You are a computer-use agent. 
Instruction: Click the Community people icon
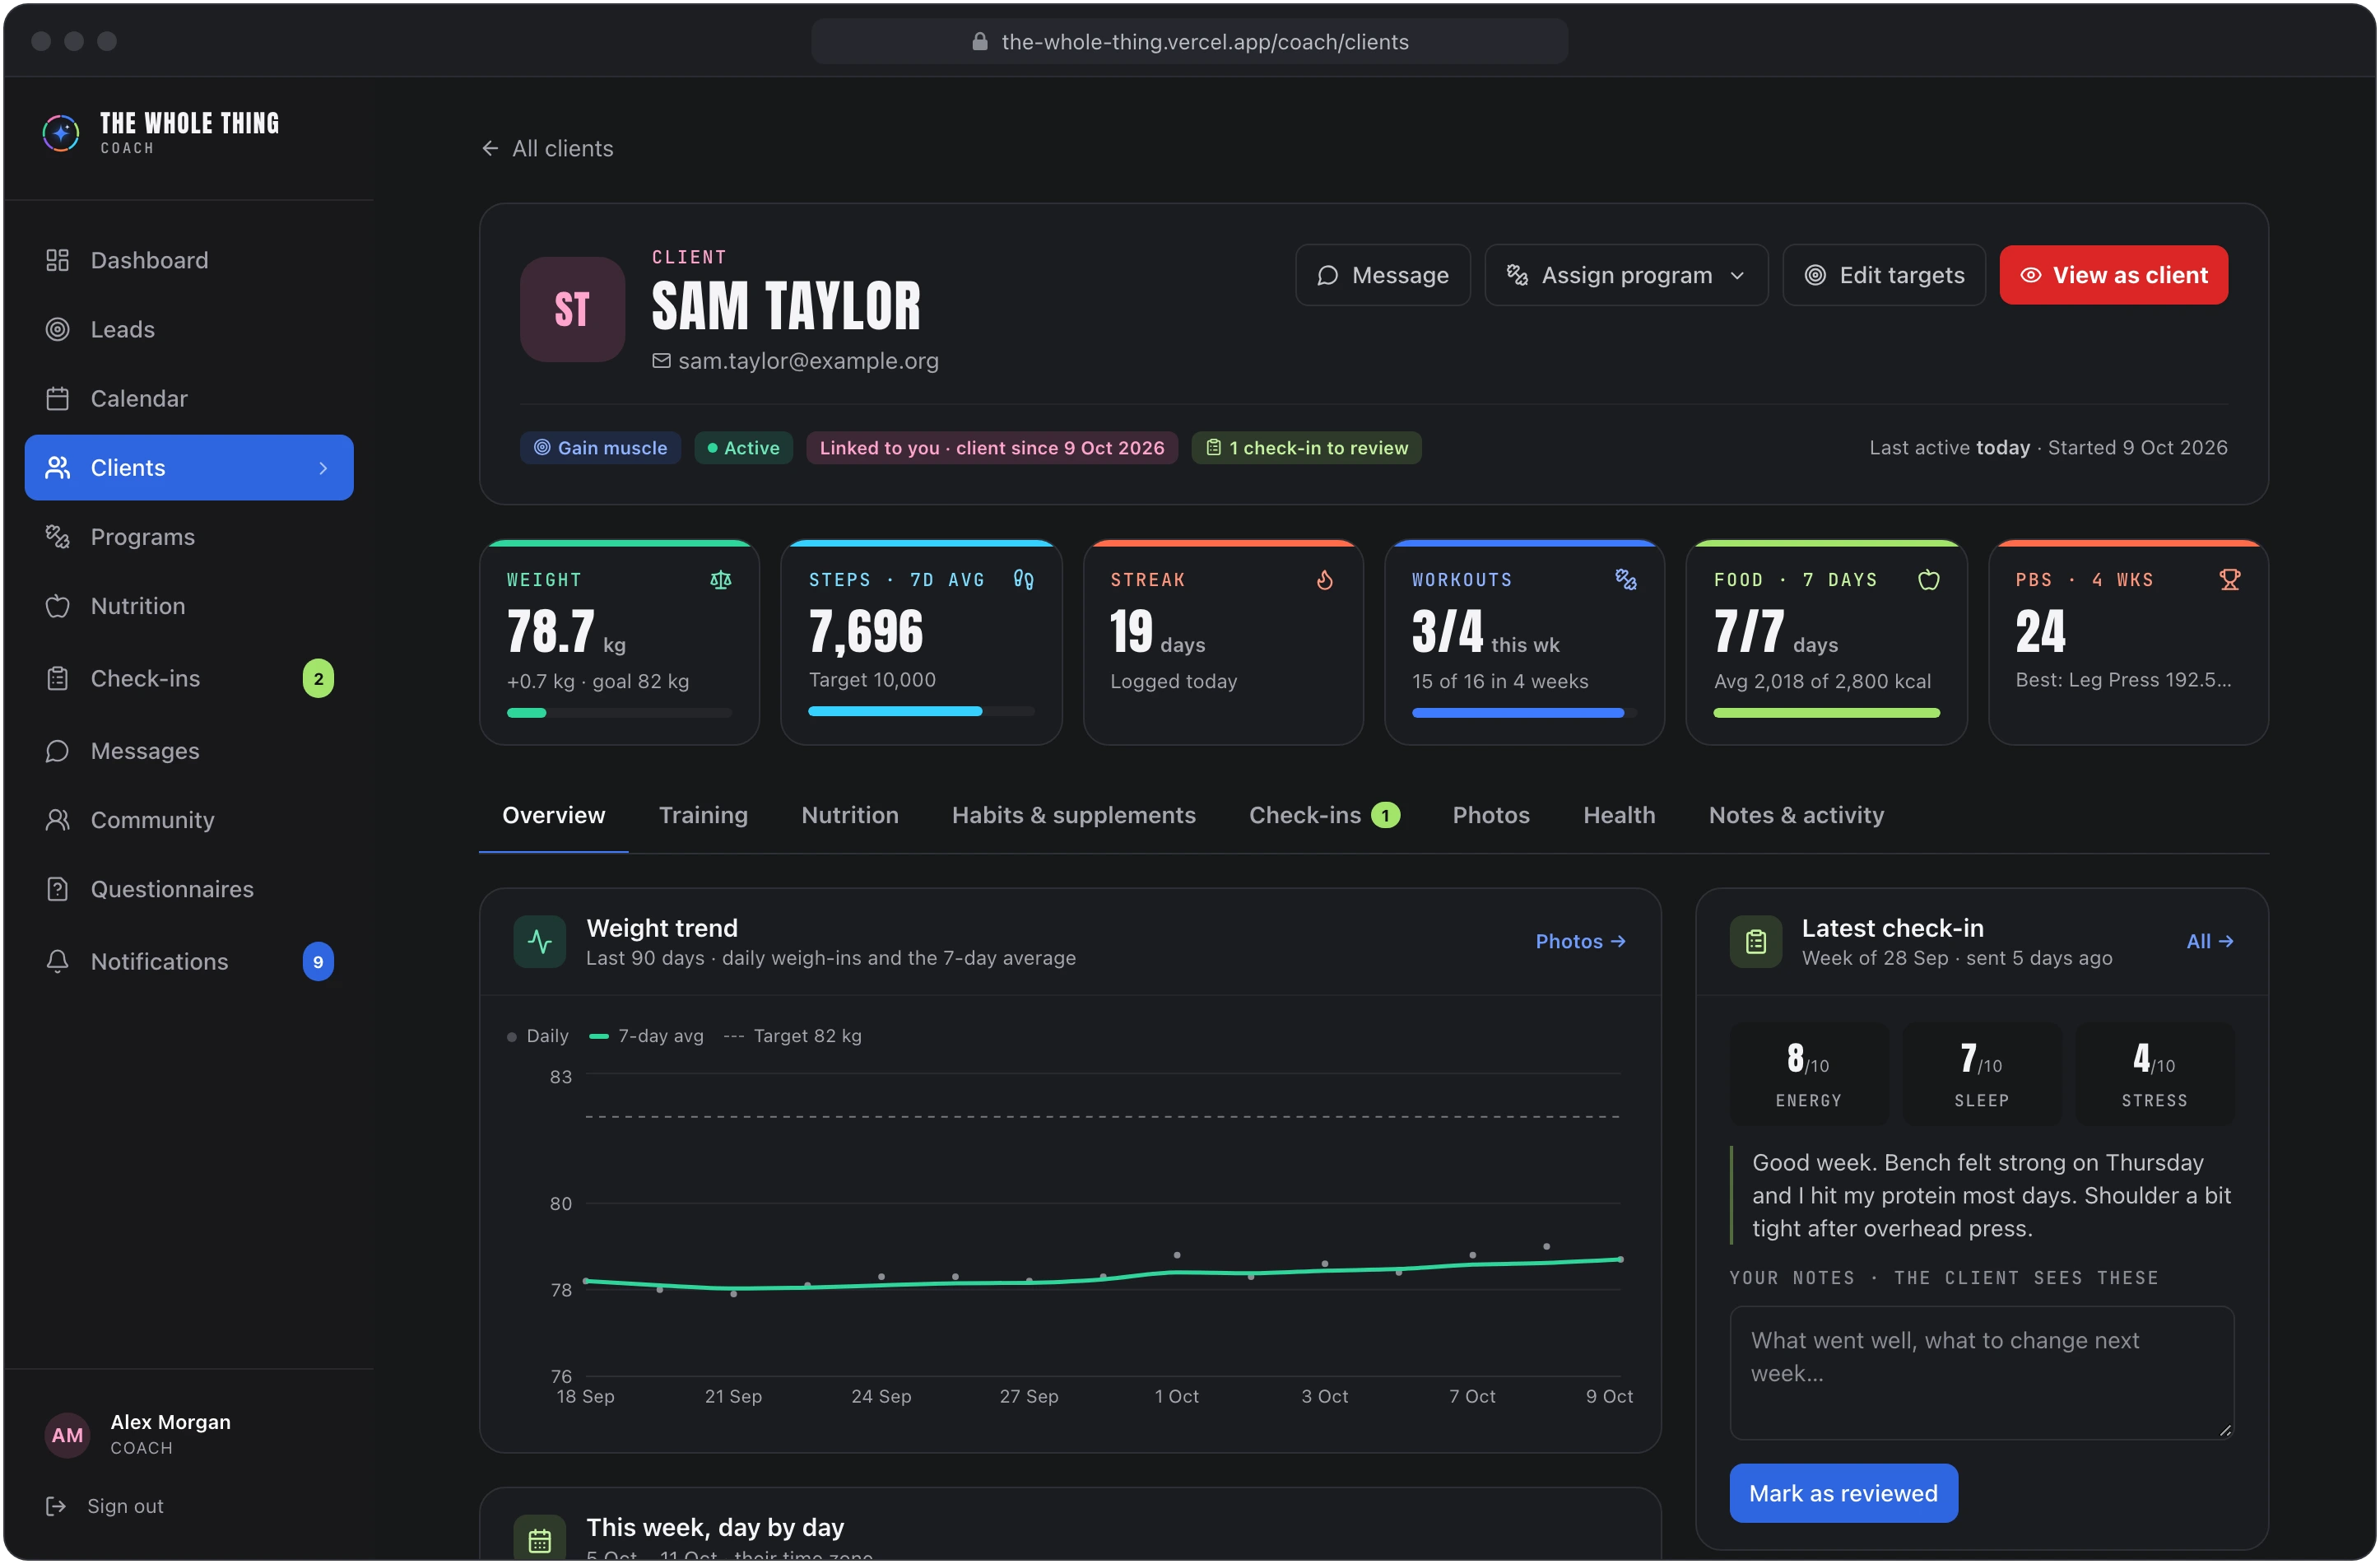point(57,819)
